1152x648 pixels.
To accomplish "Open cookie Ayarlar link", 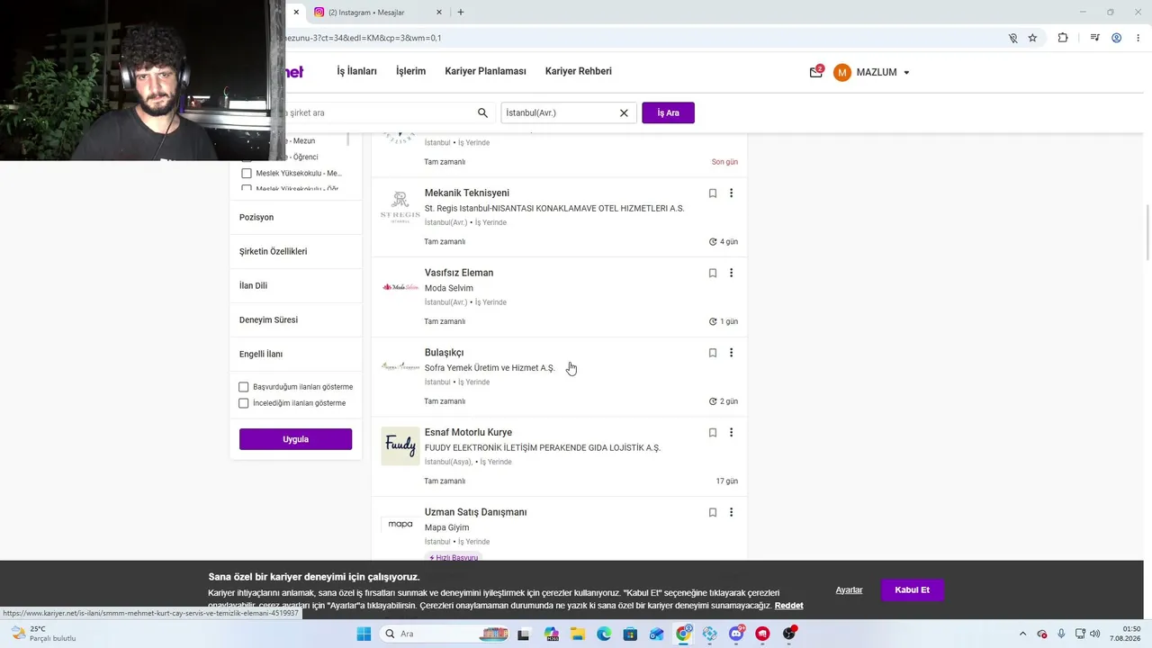I will 849,589.
